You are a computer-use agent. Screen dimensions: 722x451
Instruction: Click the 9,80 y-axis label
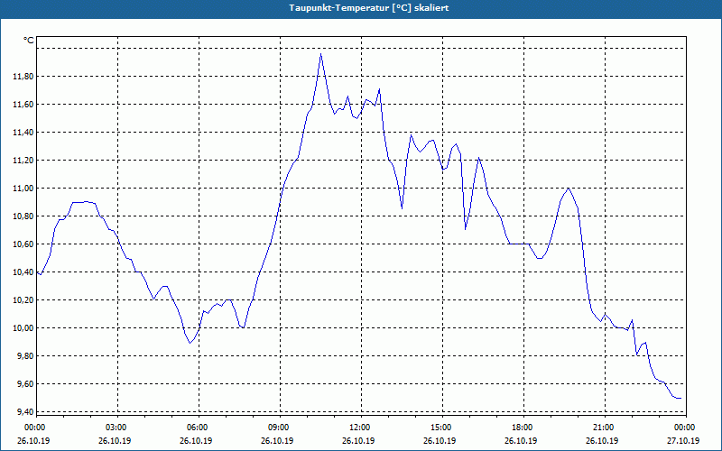click(x=25, y=356)
